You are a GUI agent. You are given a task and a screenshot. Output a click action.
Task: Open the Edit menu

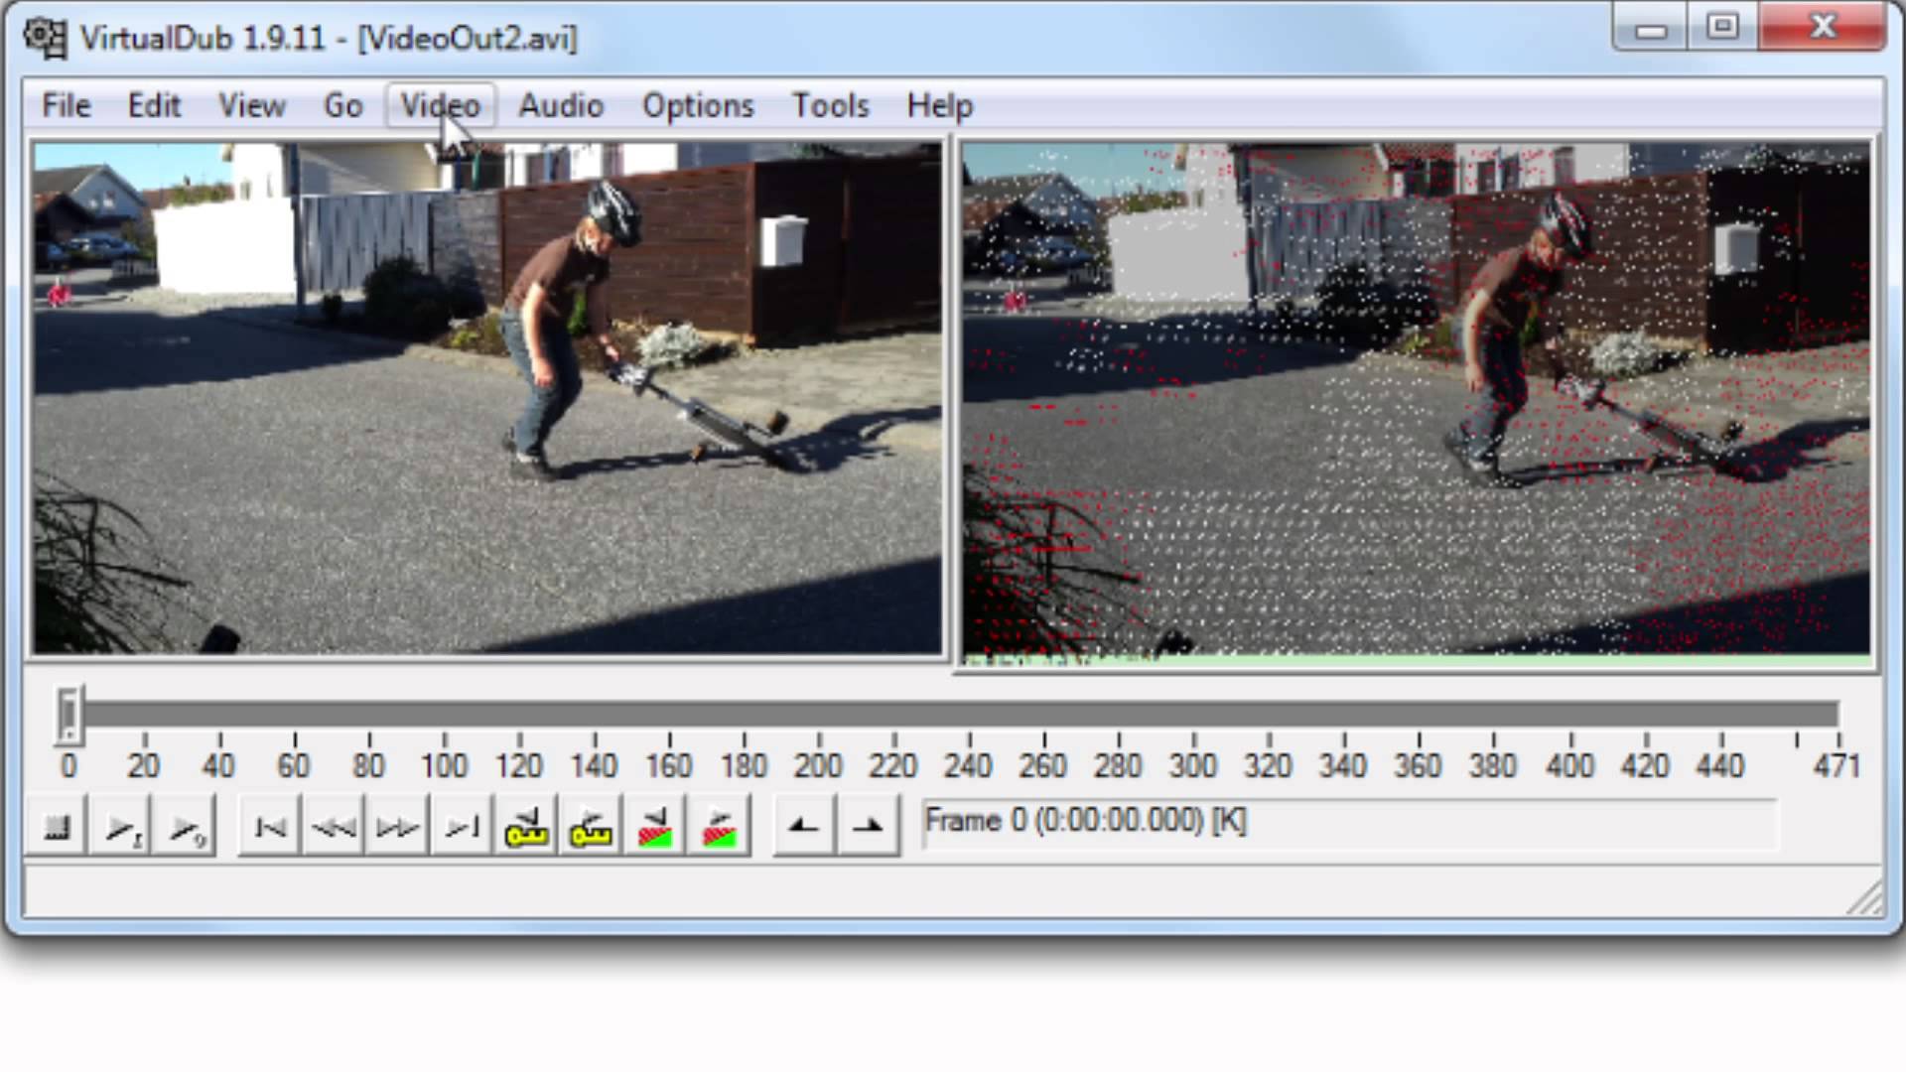pyautogui.click(x=154, y=105)
